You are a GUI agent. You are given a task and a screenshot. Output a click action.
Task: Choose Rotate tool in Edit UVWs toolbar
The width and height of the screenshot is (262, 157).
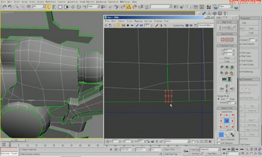[110, 25]
